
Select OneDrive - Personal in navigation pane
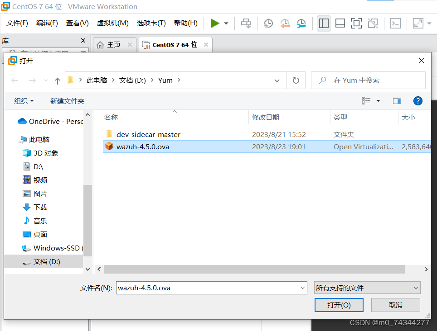click(50, 122)
